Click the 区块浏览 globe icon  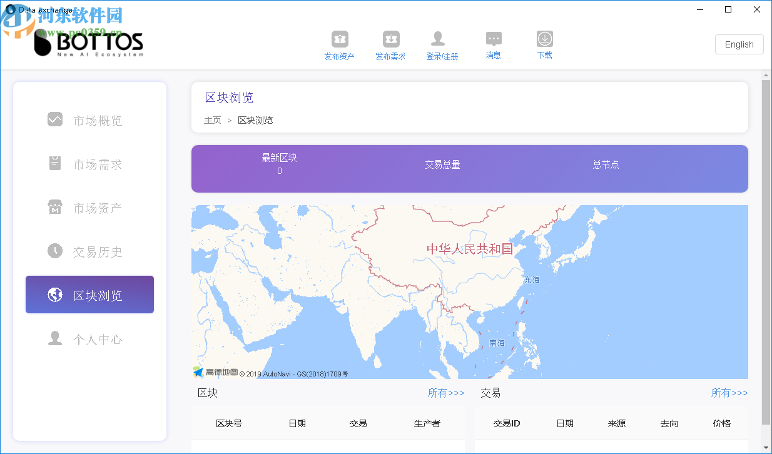[x=54, y=294]
